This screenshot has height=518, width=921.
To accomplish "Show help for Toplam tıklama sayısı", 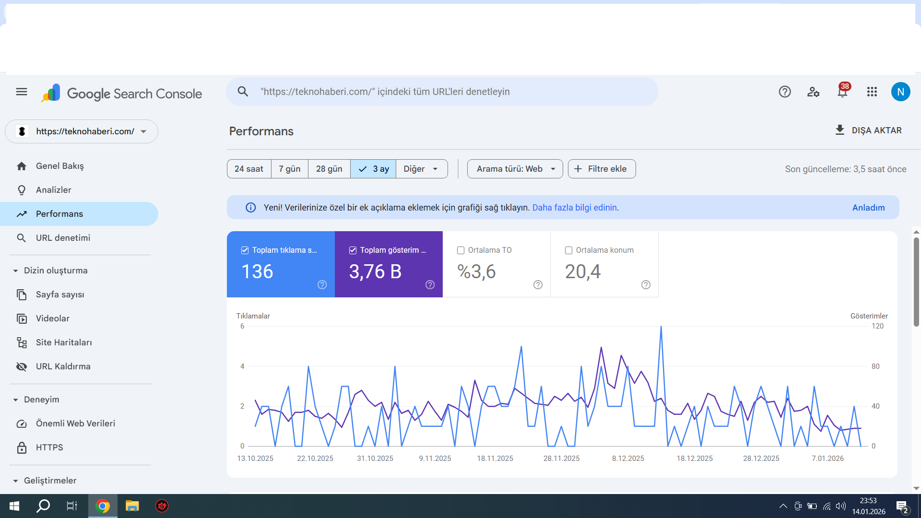I will [322, 285].
